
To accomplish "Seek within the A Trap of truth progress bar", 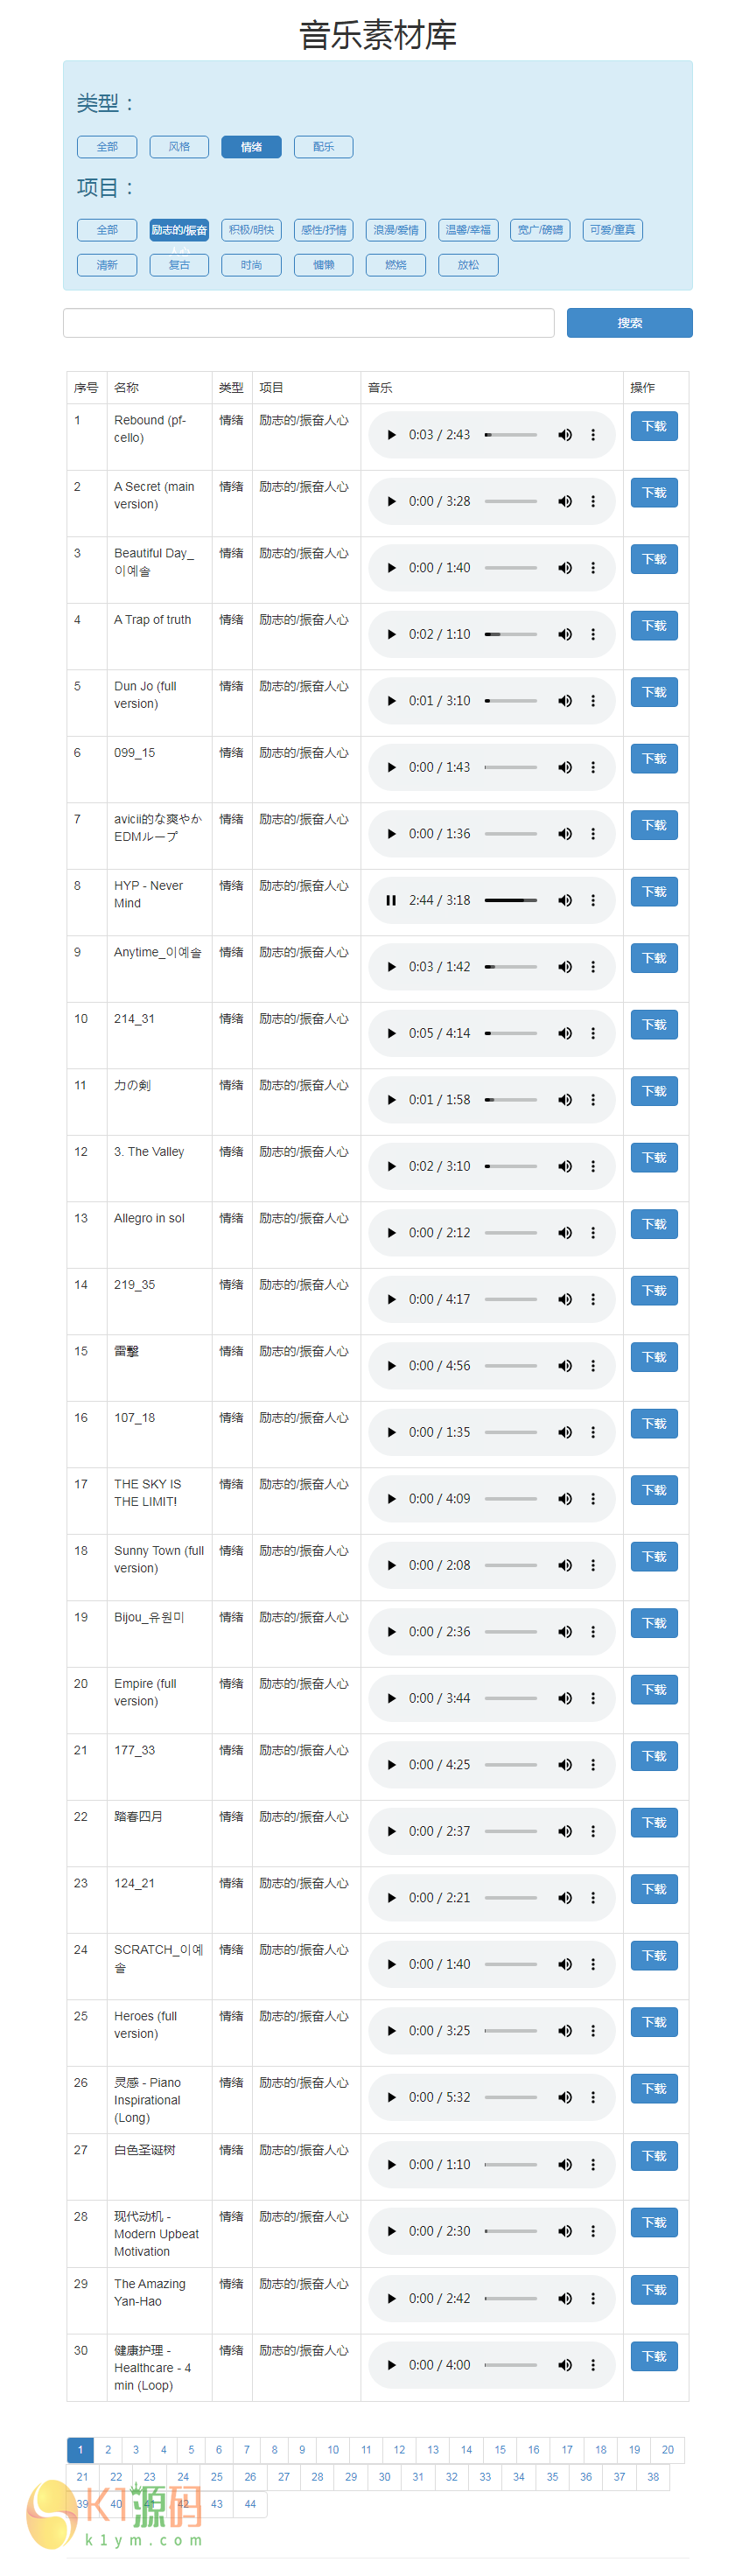I will pos(511,634).
